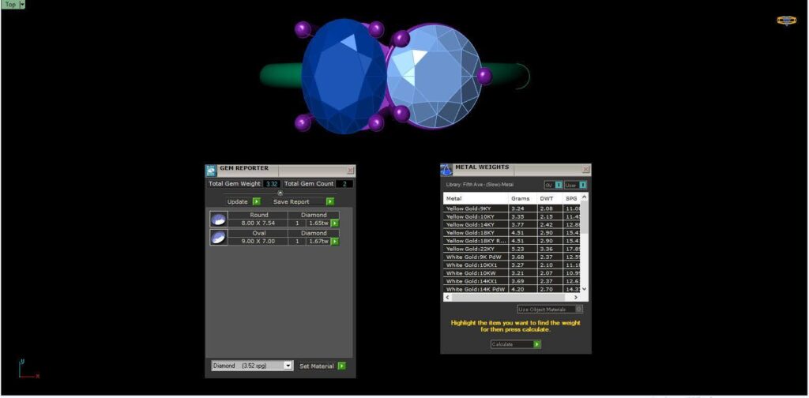Select the Yellow Gold:9KY row
The image size is (809, 398).
pos(512,208)
